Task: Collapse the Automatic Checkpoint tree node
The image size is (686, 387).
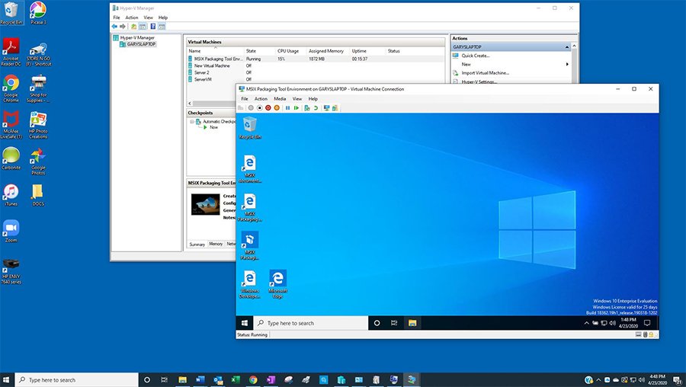Action: pos(192,121)
